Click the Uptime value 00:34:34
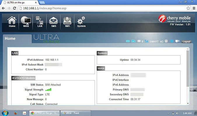The image size is (197, 116). [135, 60]
